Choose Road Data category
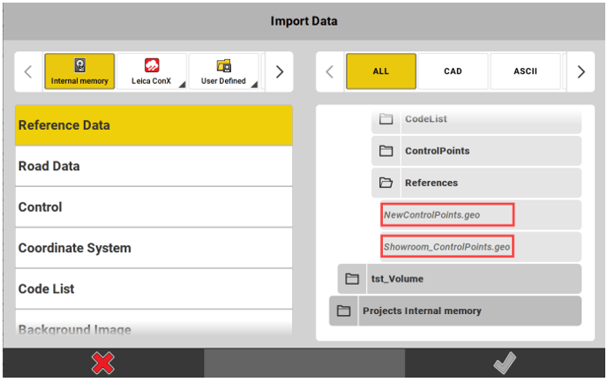 [154, 166]
